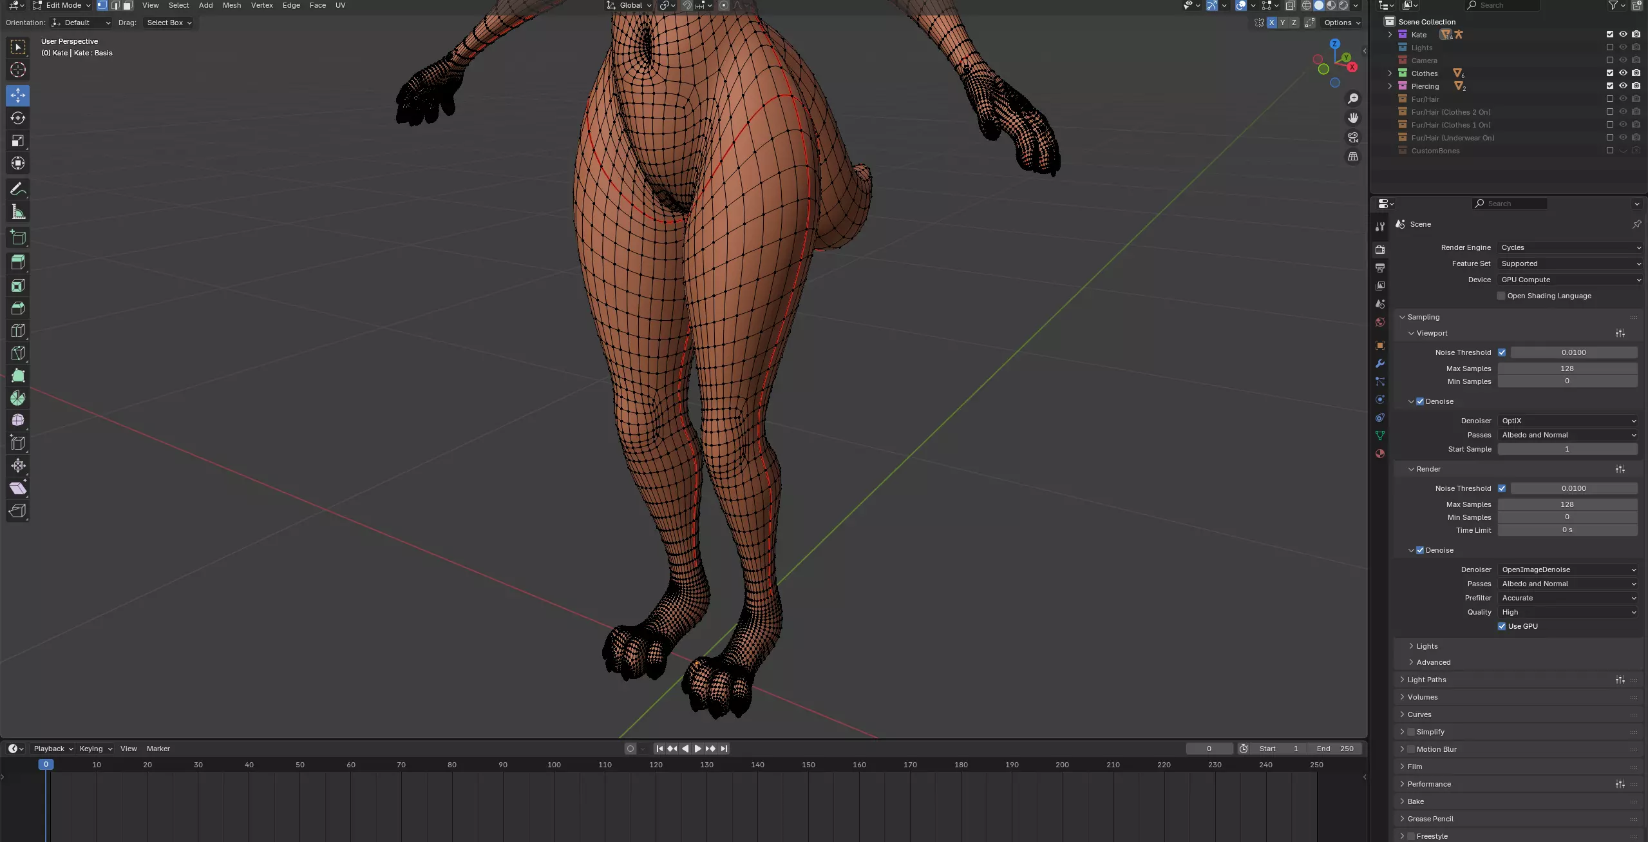Open render Denoiser OpenImageDenoise dropdown
1648x842 pixels.
click(1567, 569)
